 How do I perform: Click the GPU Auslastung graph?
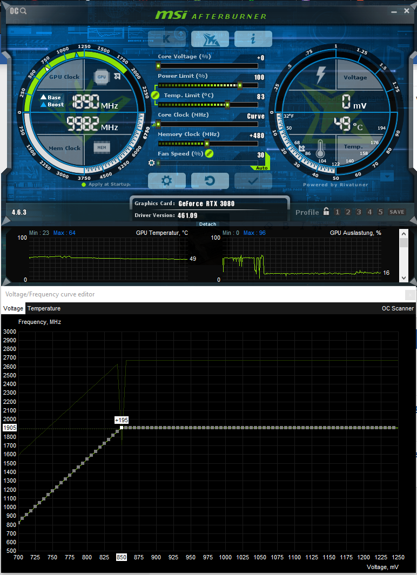(x=302, y=259)
